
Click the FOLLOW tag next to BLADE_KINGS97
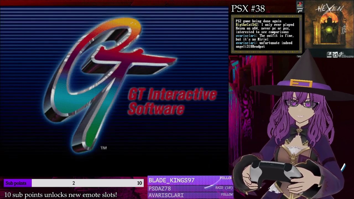(x=226, y=178)
